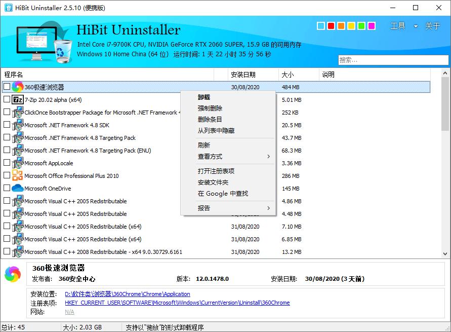451x332 pixels.
Task: Tick the checkbox for 360极速浏览器
Action: tap(7, 87)
